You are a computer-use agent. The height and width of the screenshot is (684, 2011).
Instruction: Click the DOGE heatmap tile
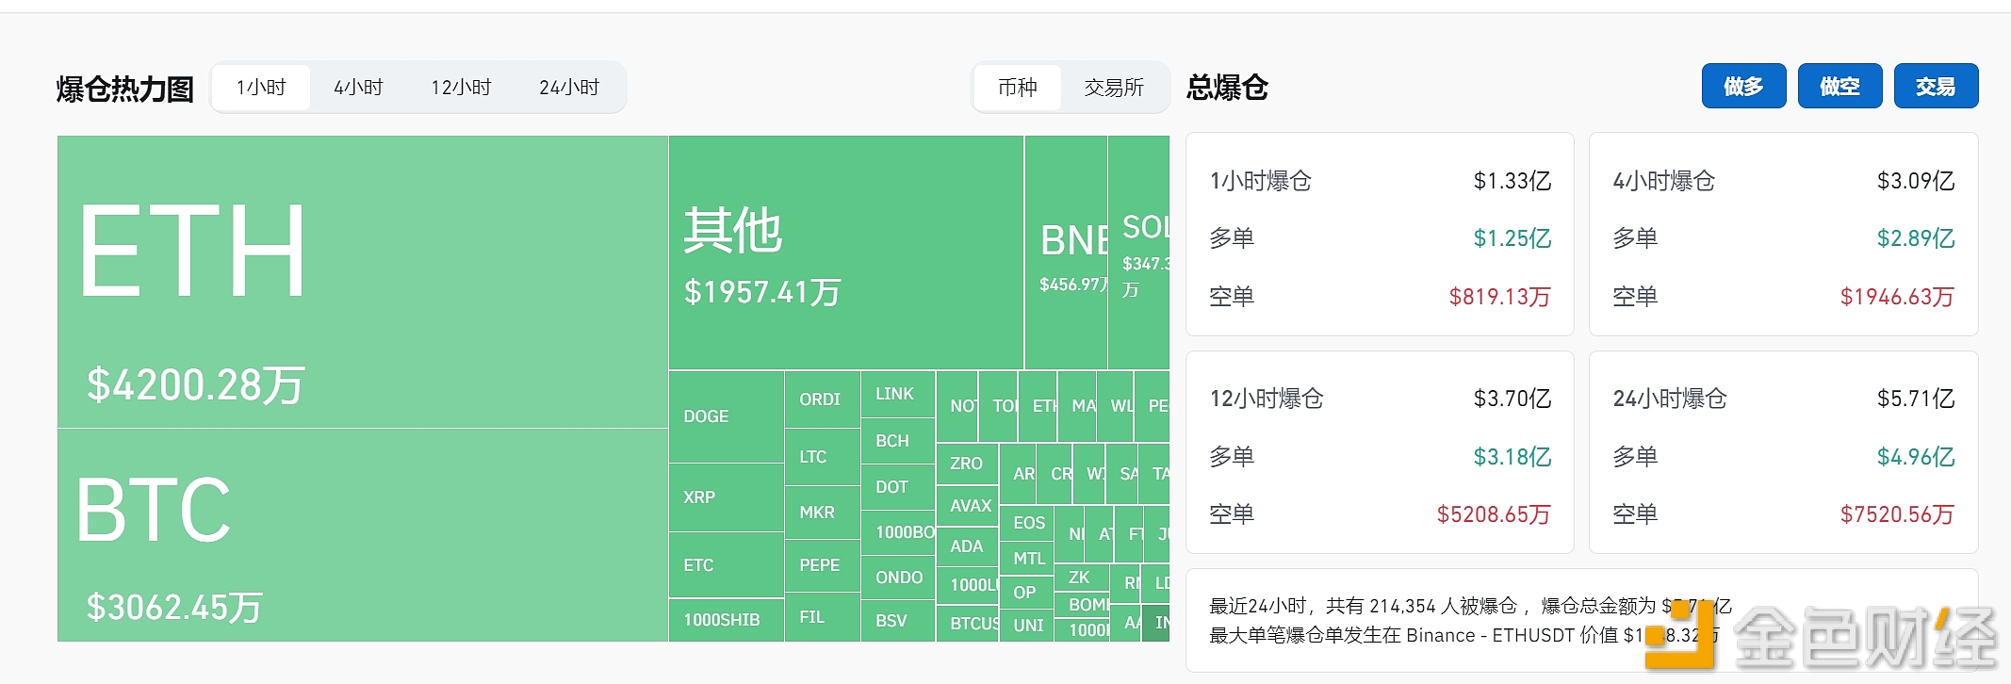727,416
